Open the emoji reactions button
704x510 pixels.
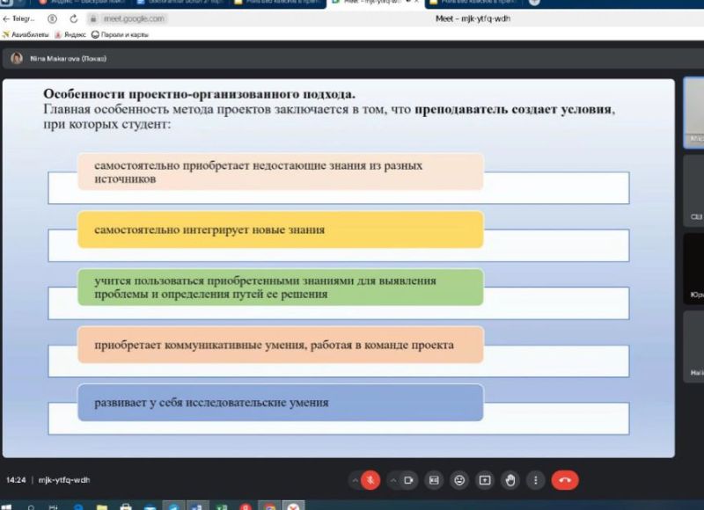(x=458, y=480)
